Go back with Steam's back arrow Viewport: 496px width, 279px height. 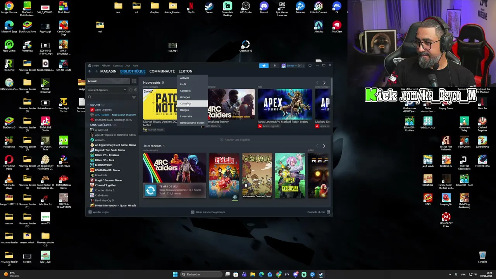coord(90,71)
